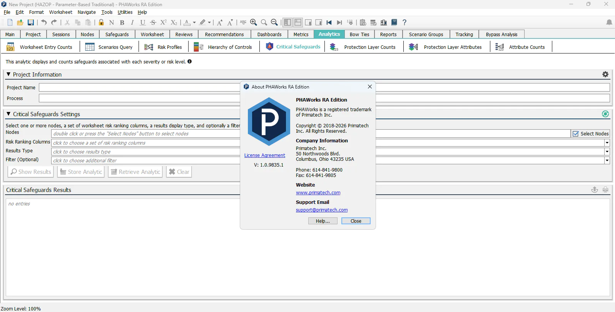Apply Italic formatting
Screen dimensions: 615x312
[132, 22]
